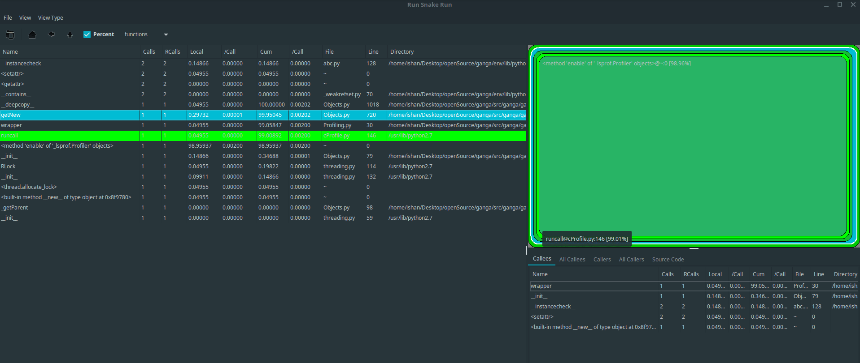
Task: Select the __instancecheck__ row in main table
Action: 263,64
